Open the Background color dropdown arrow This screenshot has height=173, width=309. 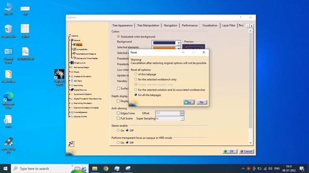[179, 43]
